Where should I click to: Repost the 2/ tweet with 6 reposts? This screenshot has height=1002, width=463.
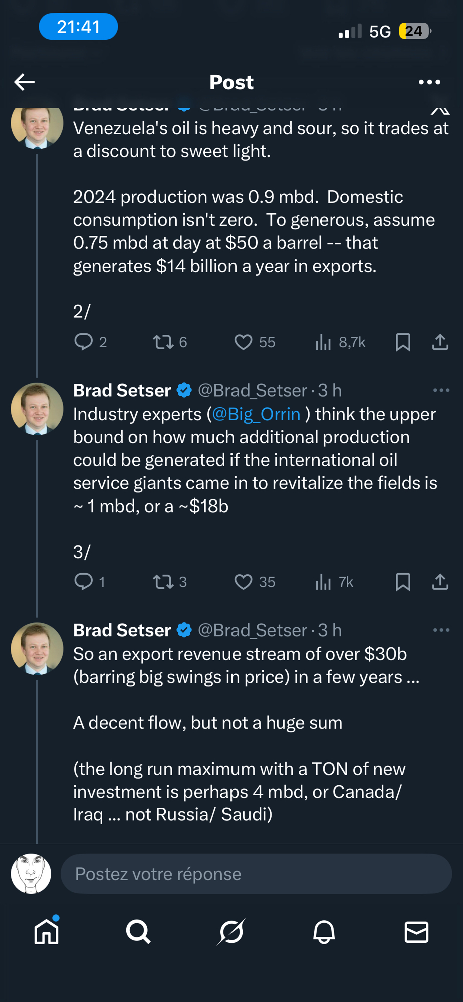163,342
